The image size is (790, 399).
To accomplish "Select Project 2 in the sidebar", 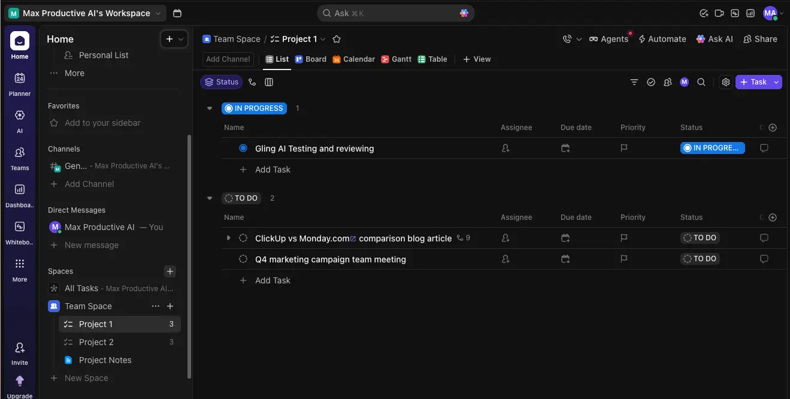I will [x=96, y=342].
